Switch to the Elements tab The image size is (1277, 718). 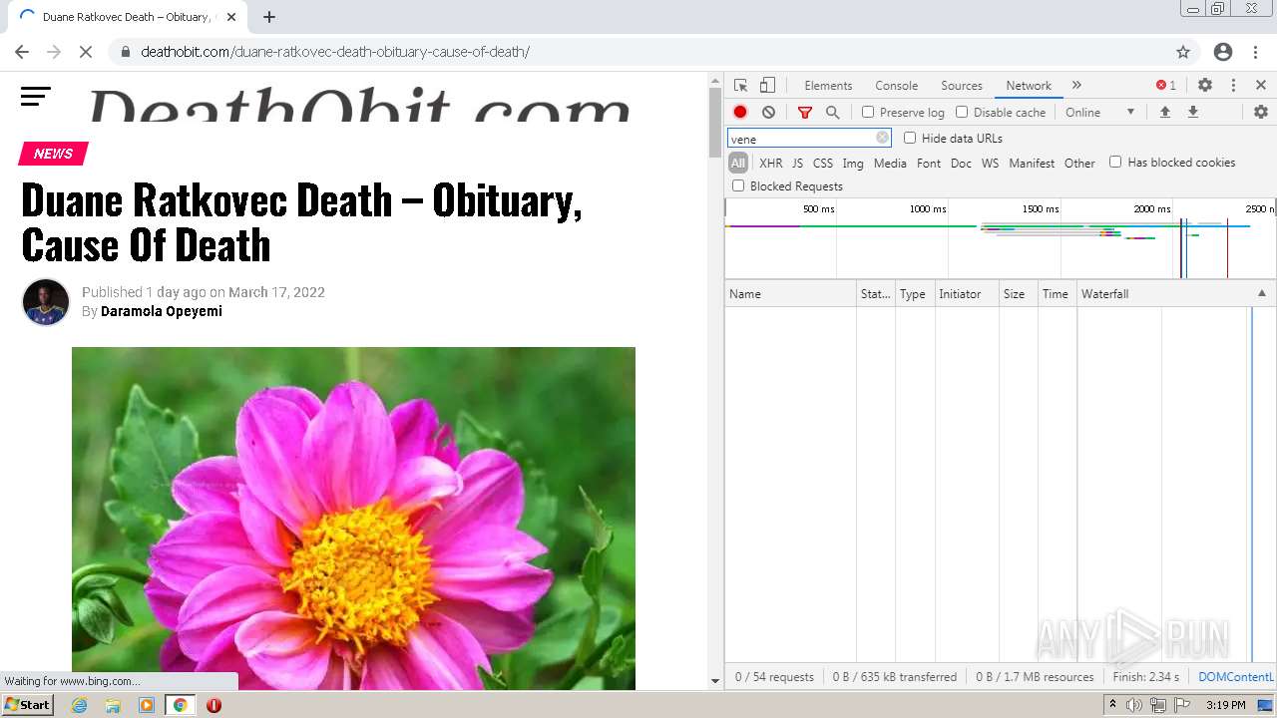[x=828, y=86]
